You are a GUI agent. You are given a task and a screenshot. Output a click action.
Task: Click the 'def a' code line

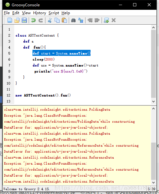(x=28, y=41)
